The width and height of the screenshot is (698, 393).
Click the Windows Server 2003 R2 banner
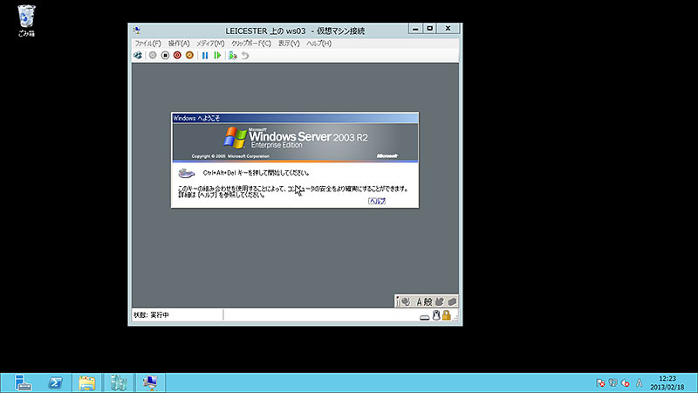(x=295, y=142)
